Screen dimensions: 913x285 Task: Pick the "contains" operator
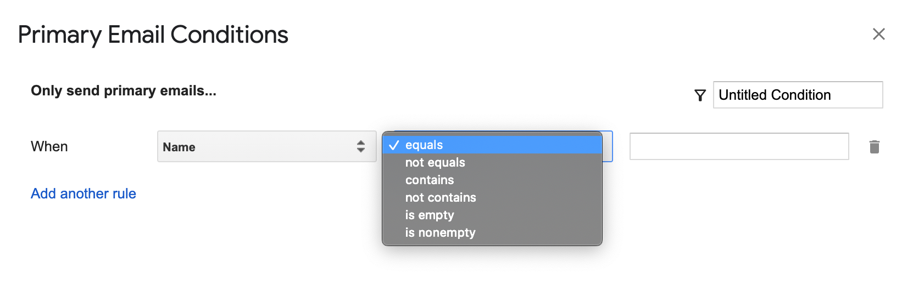[x=430, y=180]
